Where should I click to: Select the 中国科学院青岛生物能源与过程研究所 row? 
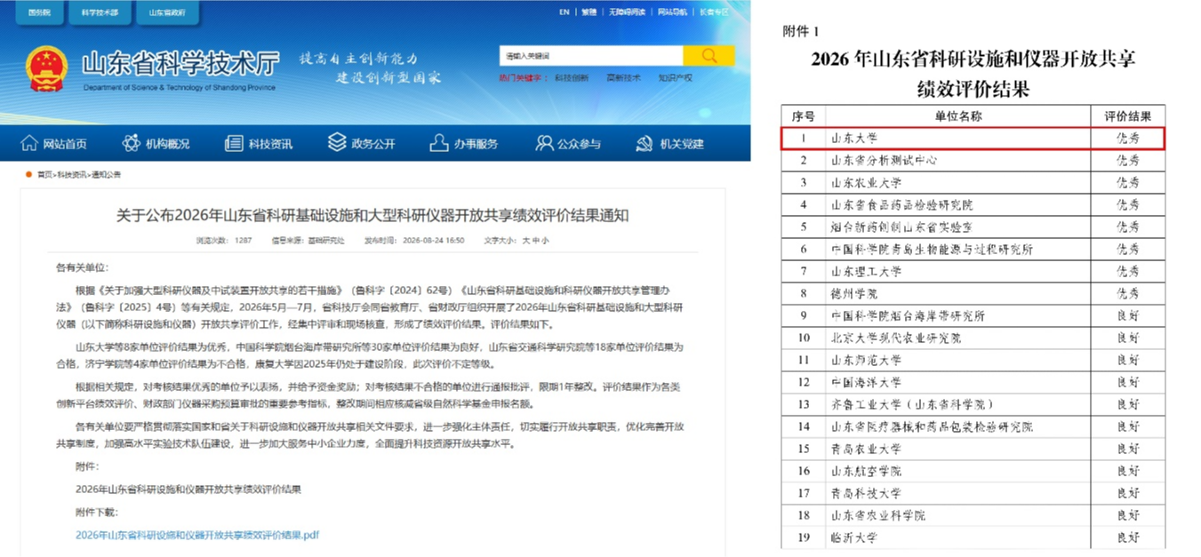[973, 250]
